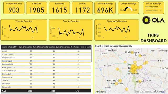This screenshot has width=168, height=94.
Task: Click the Hosur label on the map
Action: point(149,80)
